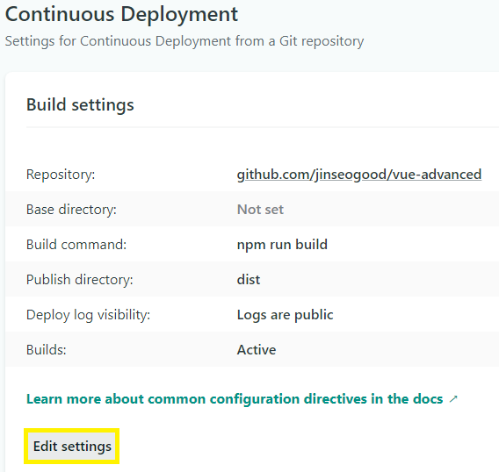
Task: Select the 'npm run build' command value
Action: pos(282,245)
